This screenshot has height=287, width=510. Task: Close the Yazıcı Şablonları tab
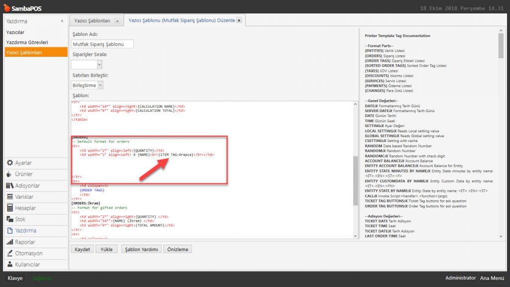pyautogui.click(x=117, y=21)
